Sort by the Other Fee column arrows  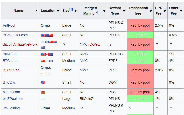coord(181,11)
